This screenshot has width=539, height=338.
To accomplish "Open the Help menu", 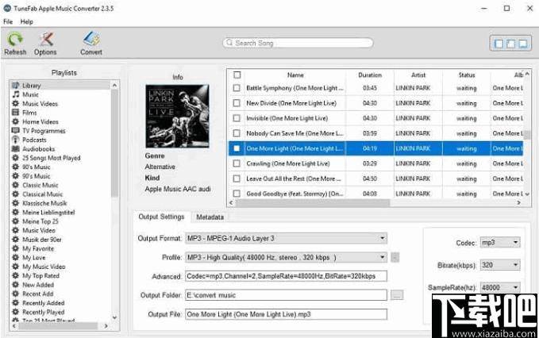I will (x=26, y=21).
